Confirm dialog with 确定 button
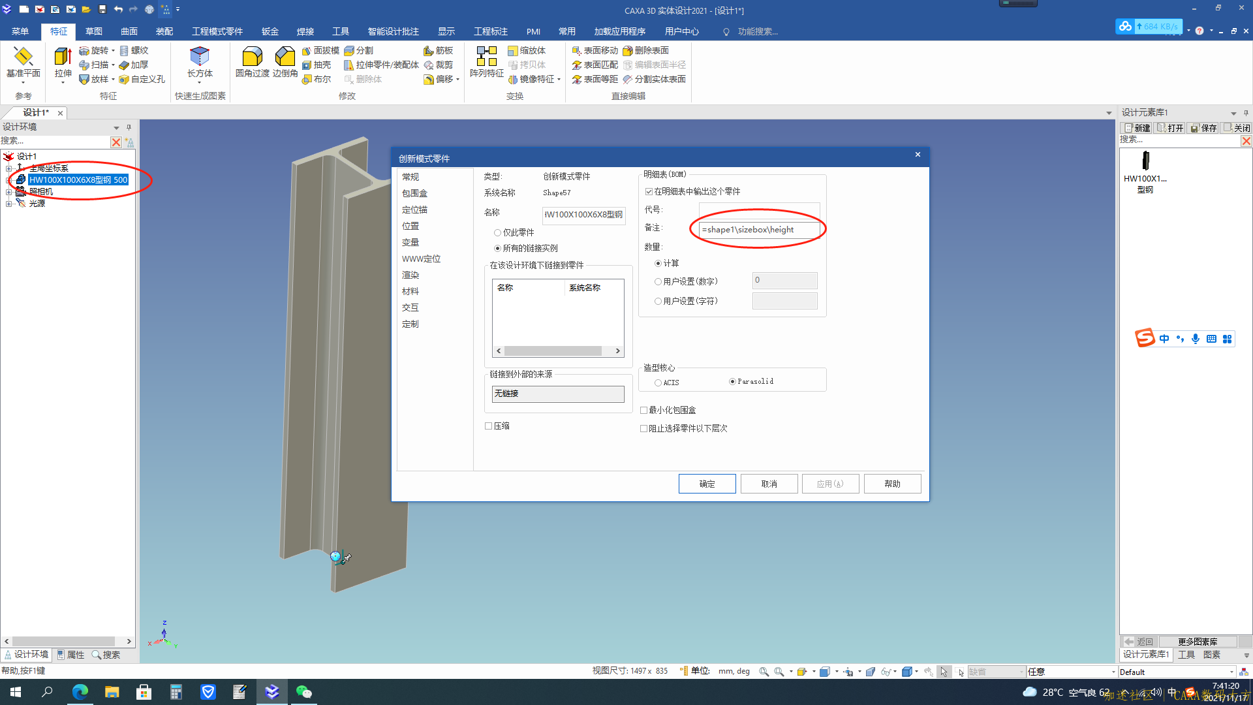The image size is (1253, 705). click(x=707, y=484)
